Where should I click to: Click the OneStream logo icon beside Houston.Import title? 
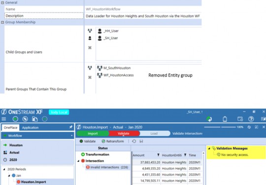pos(79,127)
